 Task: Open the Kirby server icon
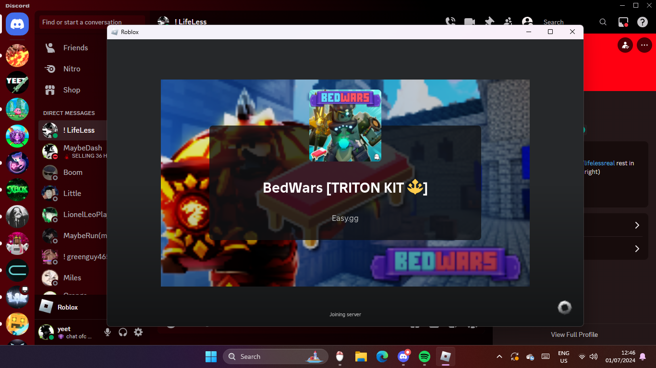point(17,109)
